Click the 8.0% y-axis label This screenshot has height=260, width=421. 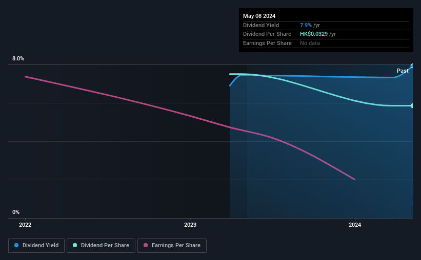pos(18,58)
